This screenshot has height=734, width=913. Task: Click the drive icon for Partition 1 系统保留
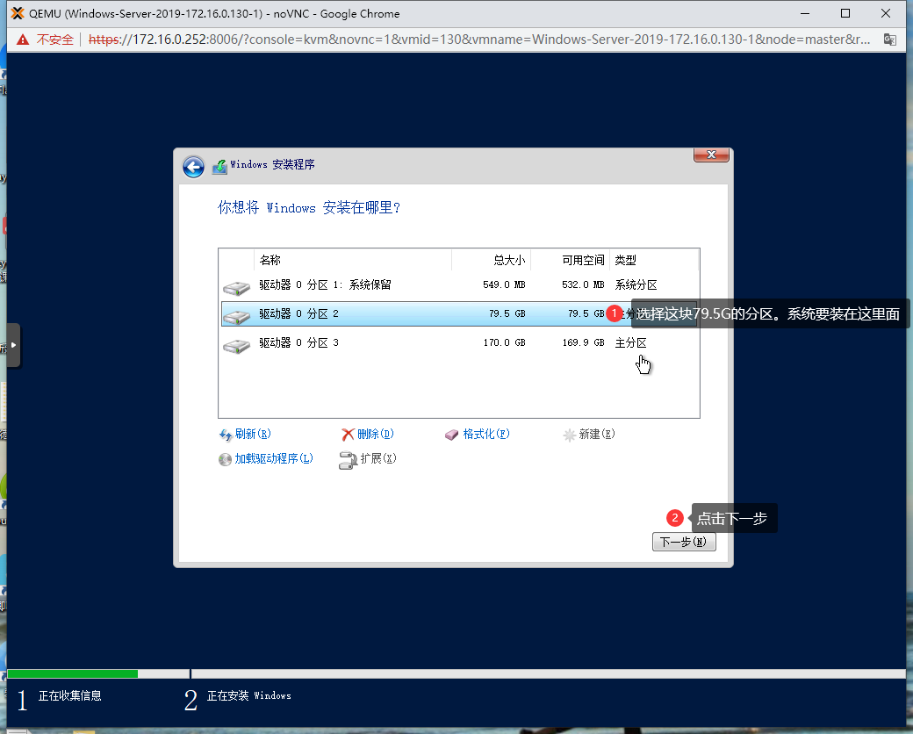pos(236,288)
